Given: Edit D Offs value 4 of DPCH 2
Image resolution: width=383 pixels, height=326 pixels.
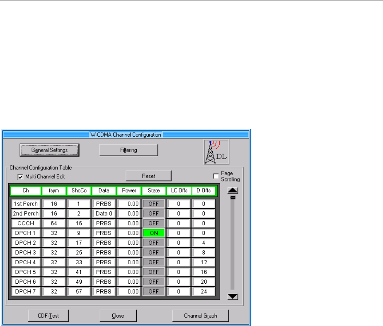Looking at the screenshot, I should point(204,243).
